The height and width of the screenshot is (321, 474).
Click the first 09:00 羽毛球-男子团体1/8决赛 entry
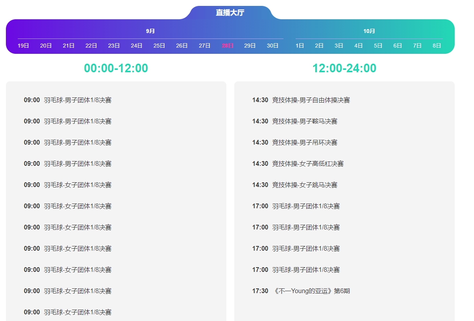coord(78,100)
